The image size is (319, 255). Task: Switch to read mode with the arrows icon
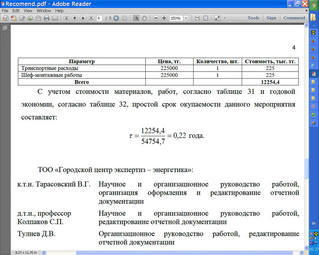click(x=217, y=18)
